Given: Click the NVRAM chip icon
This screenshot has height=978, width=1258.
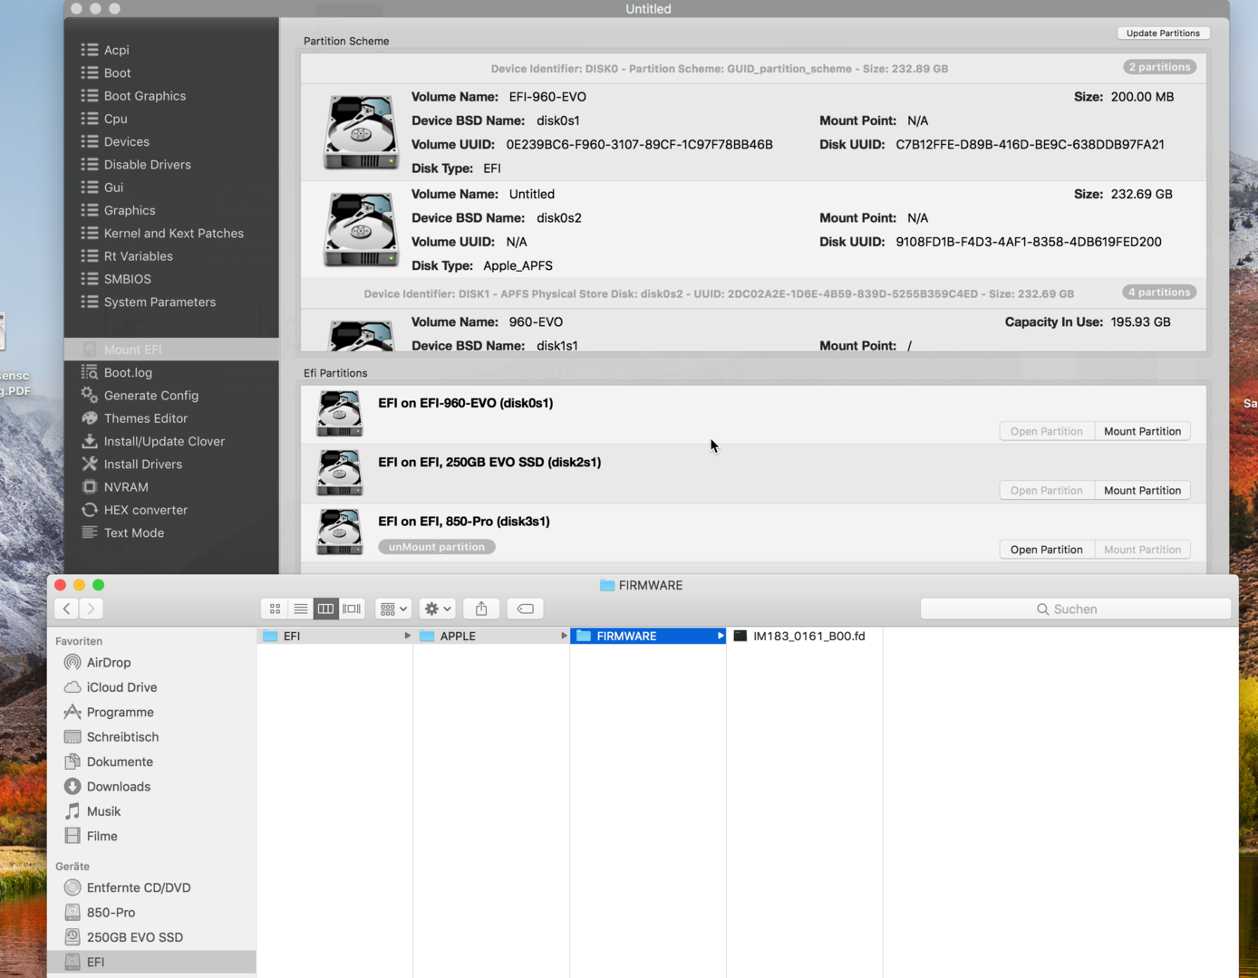Looking at the screenshot, I should (90, 486).
